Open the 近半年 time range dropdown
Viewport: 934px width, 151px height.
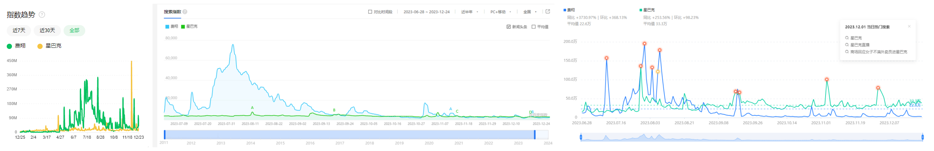(x=469, y=12)
